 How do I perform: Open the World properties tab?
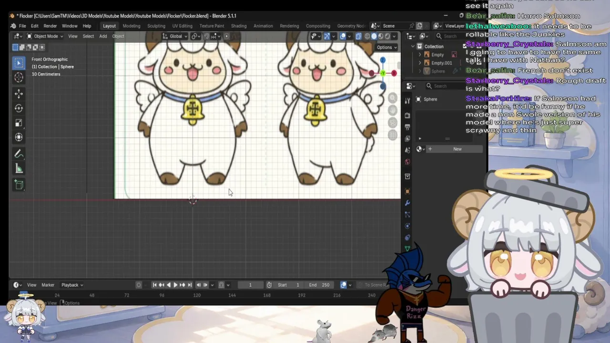click(x=407, y=161)
